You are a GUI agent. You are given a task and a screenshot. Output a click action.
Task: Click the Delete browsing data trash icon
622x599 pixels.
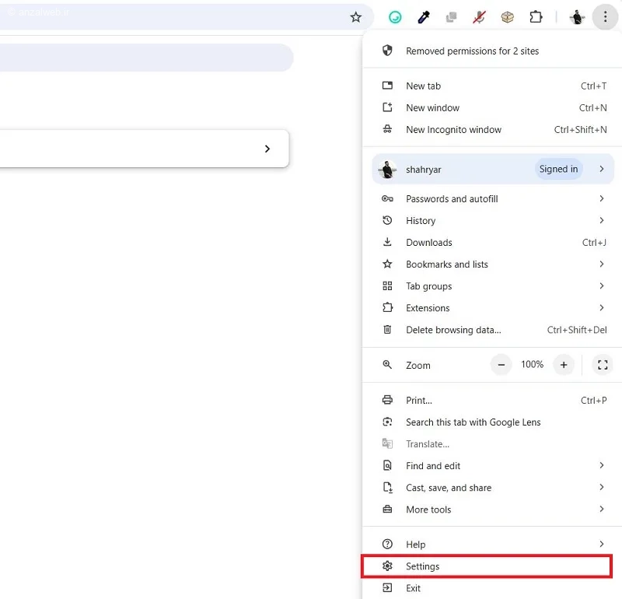pos(387,330)
